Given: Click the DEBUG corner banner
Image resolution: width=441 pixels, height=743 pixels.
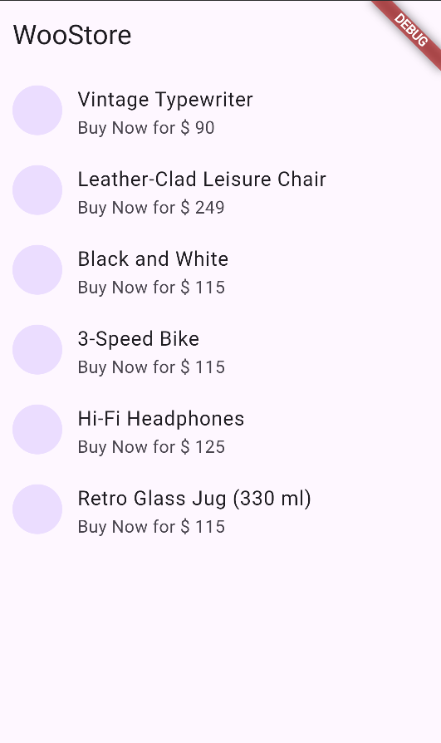Looking at the screenshot, I should coord(410,31).
